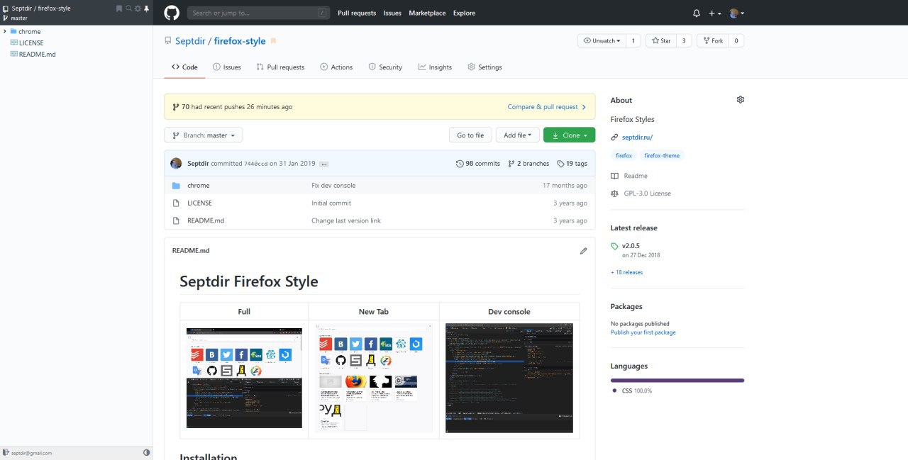The width and height of the screenshot is (908, 460).
Task: Open the Add file dropdown
Action: (517, 135)
